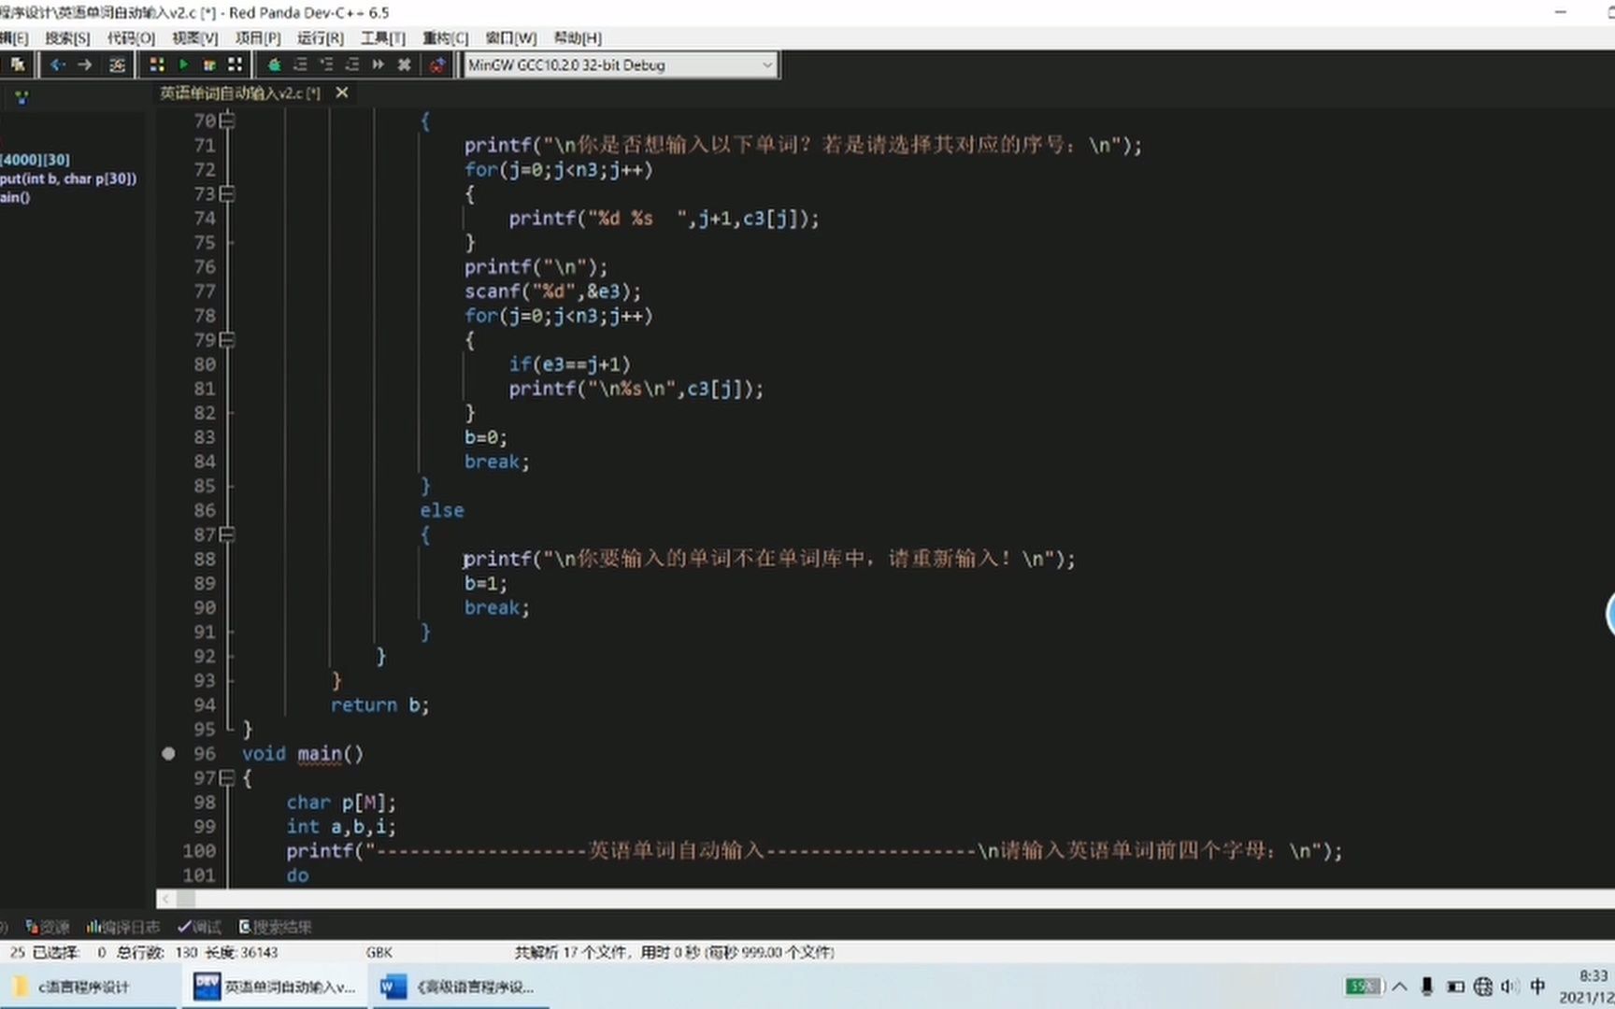Image resolution: width=1615 pixels, height=1009 pixels.
Task: Open the 搜索[S] menu
Action: tap(67, 37)
